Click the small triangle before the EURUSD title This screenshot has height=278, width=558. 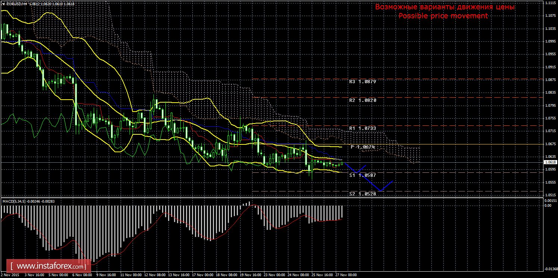pos(3,4)
